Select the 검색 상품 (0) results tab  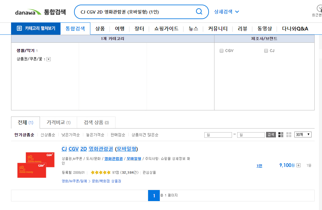click(96, 122)
